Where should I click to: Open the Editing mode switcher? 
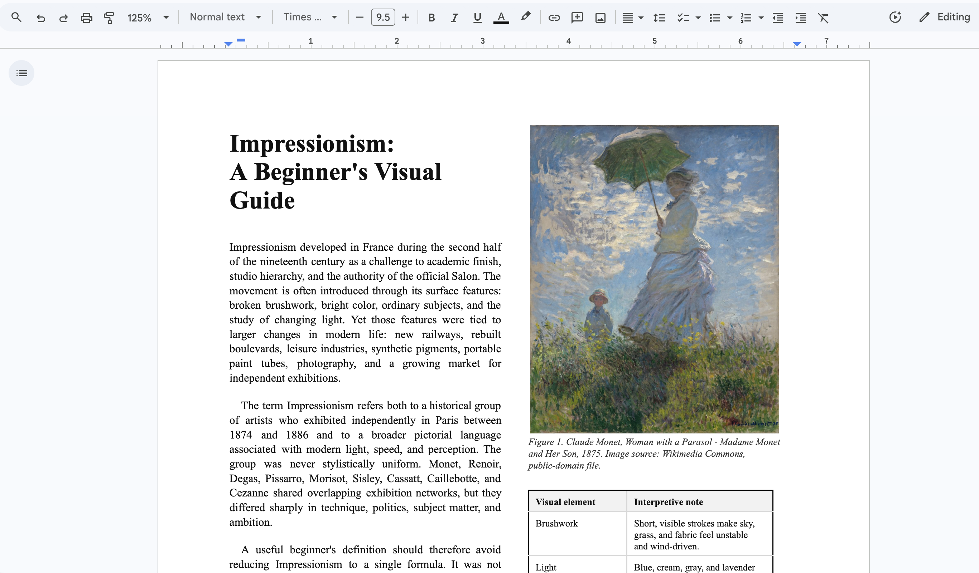click(945, 17)
